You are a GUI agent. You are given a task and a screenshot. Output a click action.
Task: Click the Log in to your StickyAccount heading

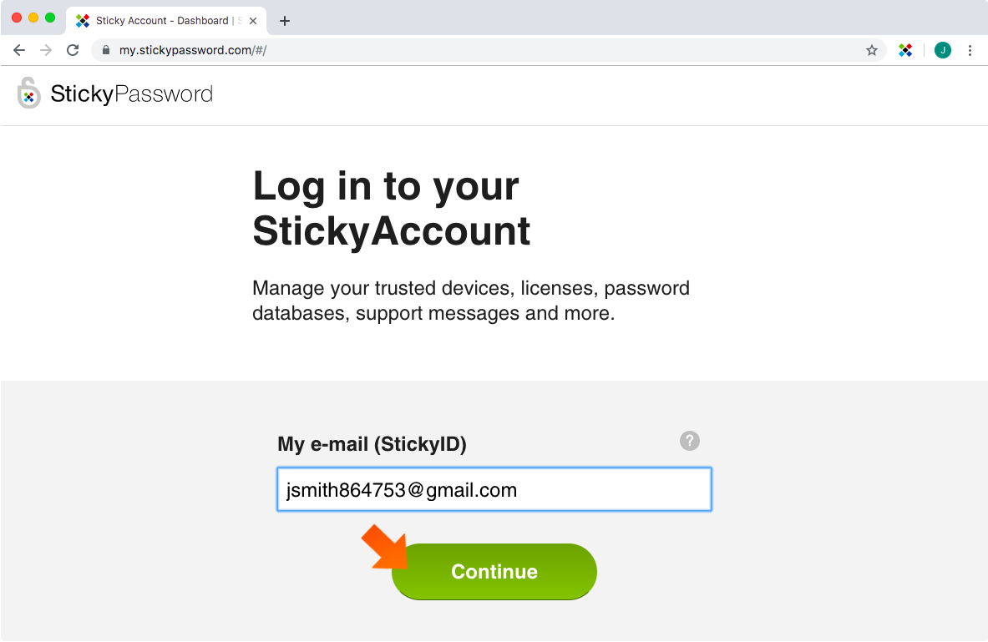[392, 209]
